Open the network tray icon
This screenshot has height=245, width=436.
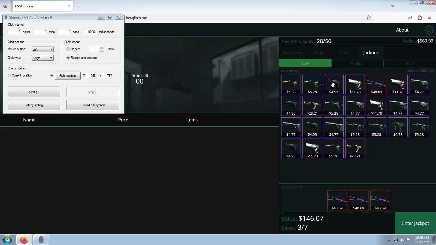[x=395, y=240]
